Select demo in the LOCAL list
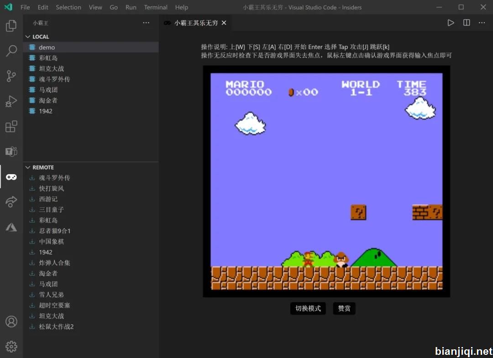This screenshot has width=493, height=358. [91, 47]
